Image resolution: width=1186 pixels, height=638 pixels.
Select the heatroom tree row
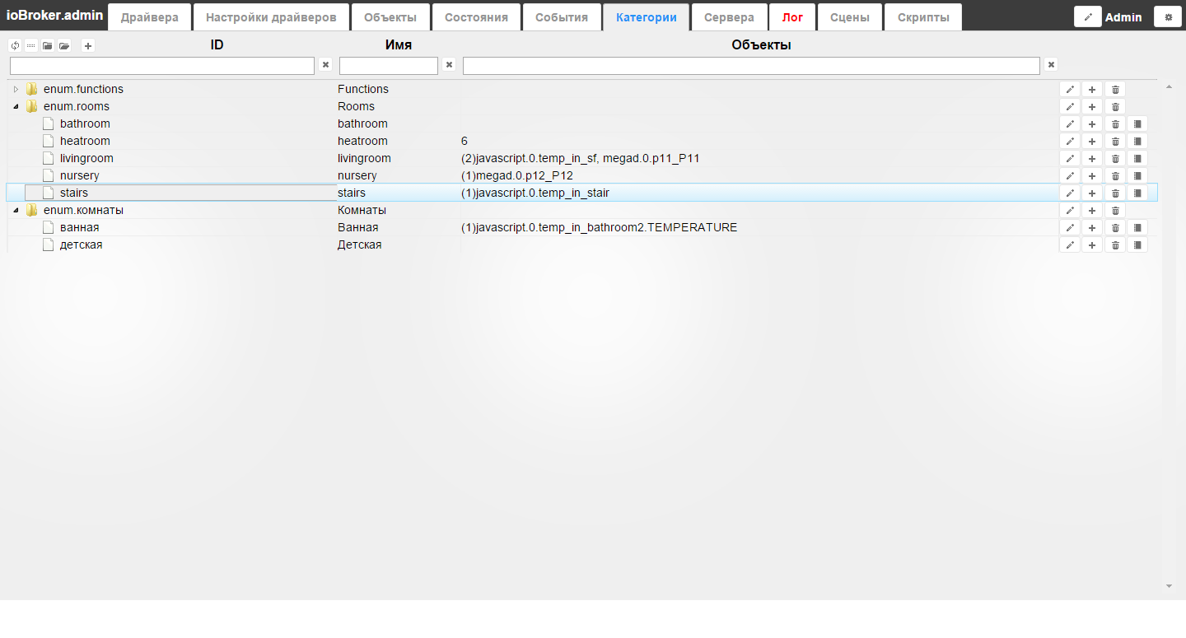click(x=582, y=141)
